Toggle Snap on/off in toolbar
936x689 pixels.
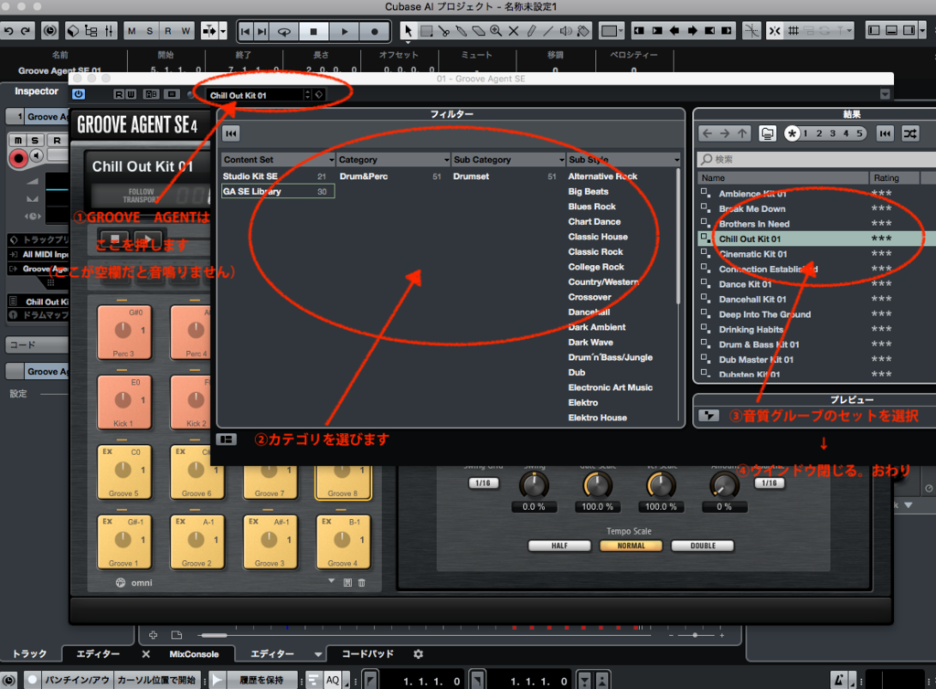point(774,31)
